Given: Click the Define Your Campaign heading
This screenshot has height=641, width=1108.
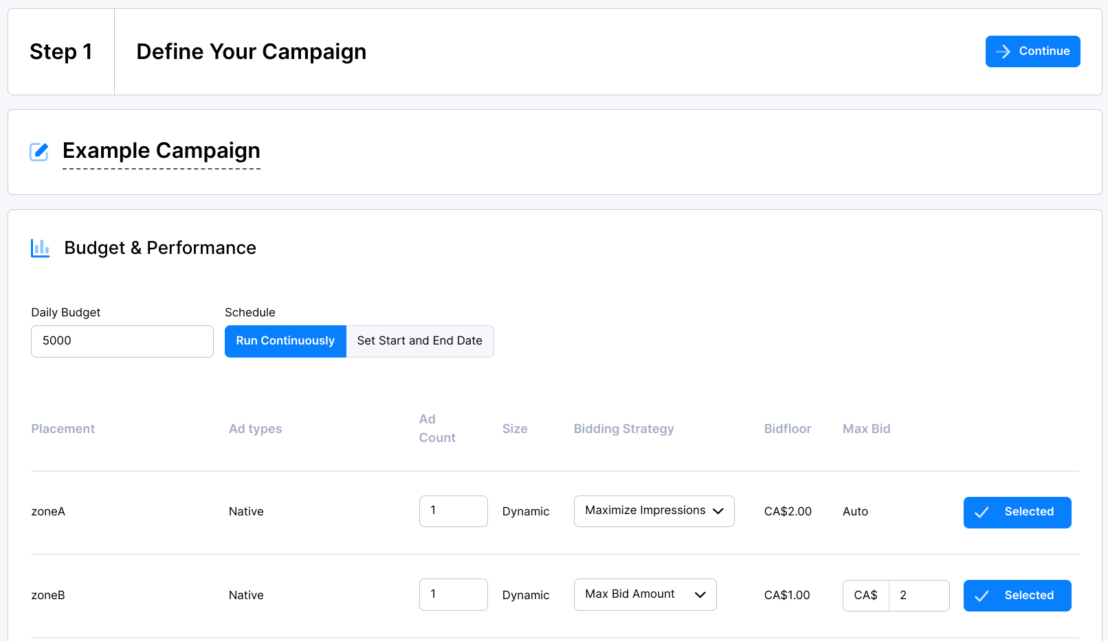Looking at the screenshot, I should click(252, 52).
